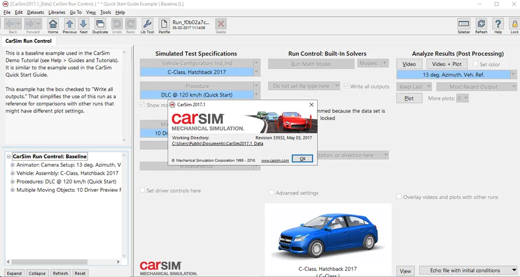Enable 'Advanced settings' checkbox

[x=271, y=192]
